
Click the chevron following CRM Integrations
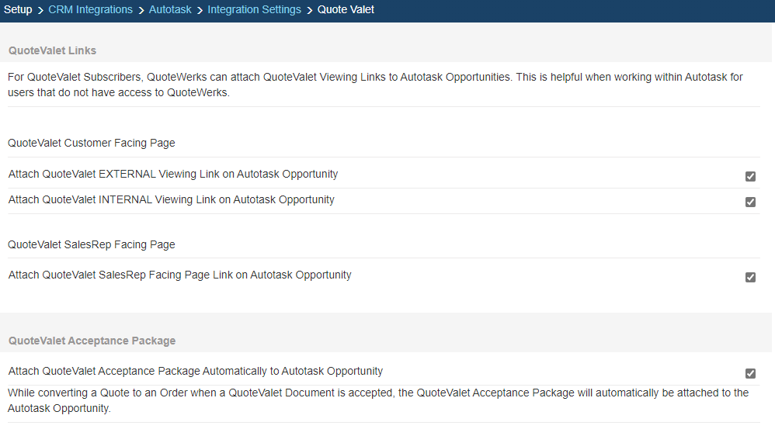click(141, 10)
